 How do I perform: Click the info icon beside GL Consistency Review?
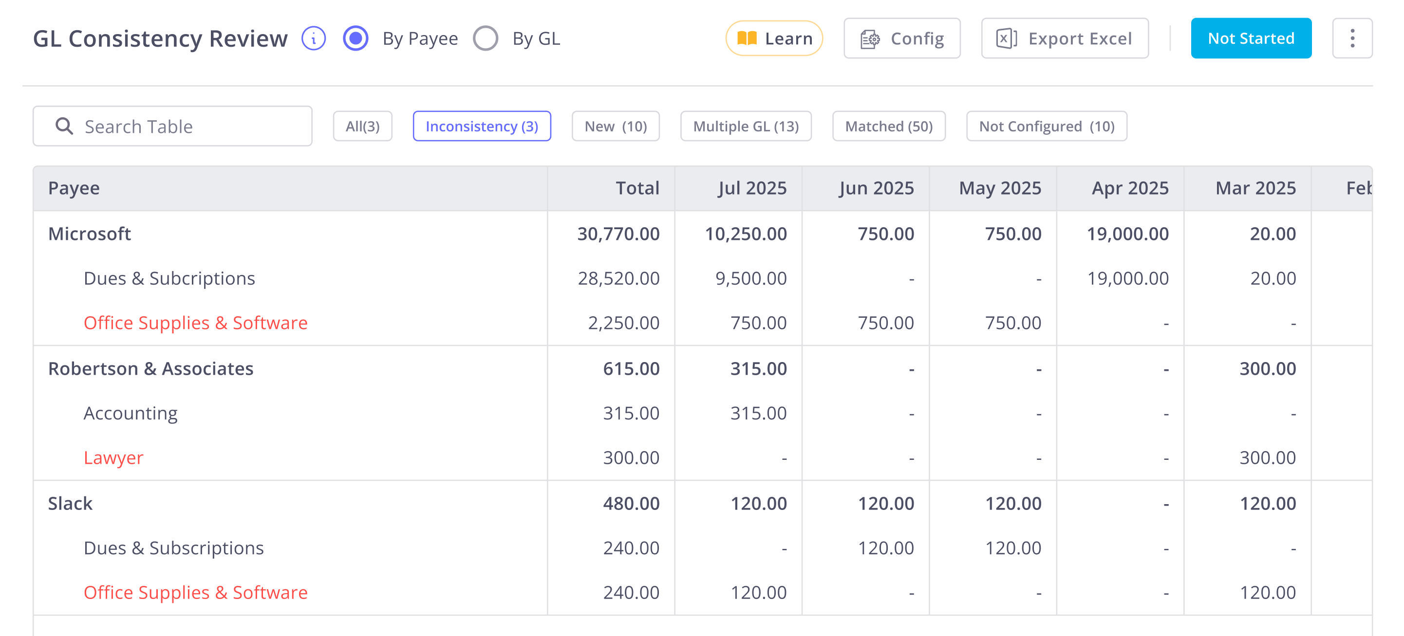click(x=314, y=38)
